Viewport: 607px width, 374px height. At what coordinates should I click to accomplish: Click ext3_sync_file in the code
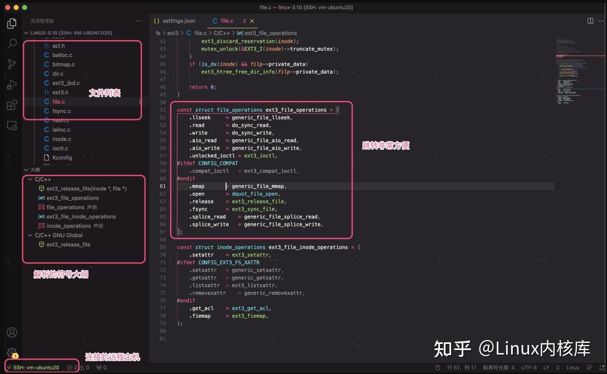click(x=253, y=209)
